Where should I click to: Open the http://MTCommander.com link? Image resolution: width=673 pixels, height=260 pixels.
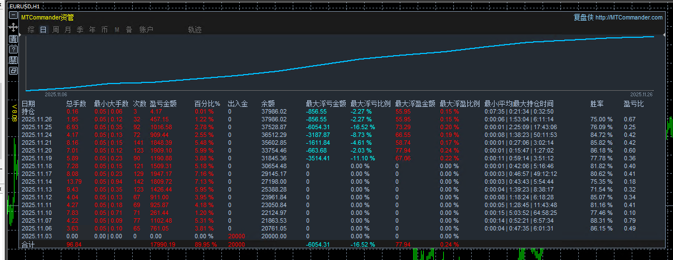pyautogui.click(x=629, y=17)
